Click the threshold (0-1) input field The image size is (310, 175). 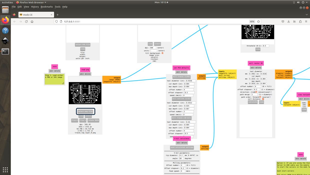click(x=266, y=46)
